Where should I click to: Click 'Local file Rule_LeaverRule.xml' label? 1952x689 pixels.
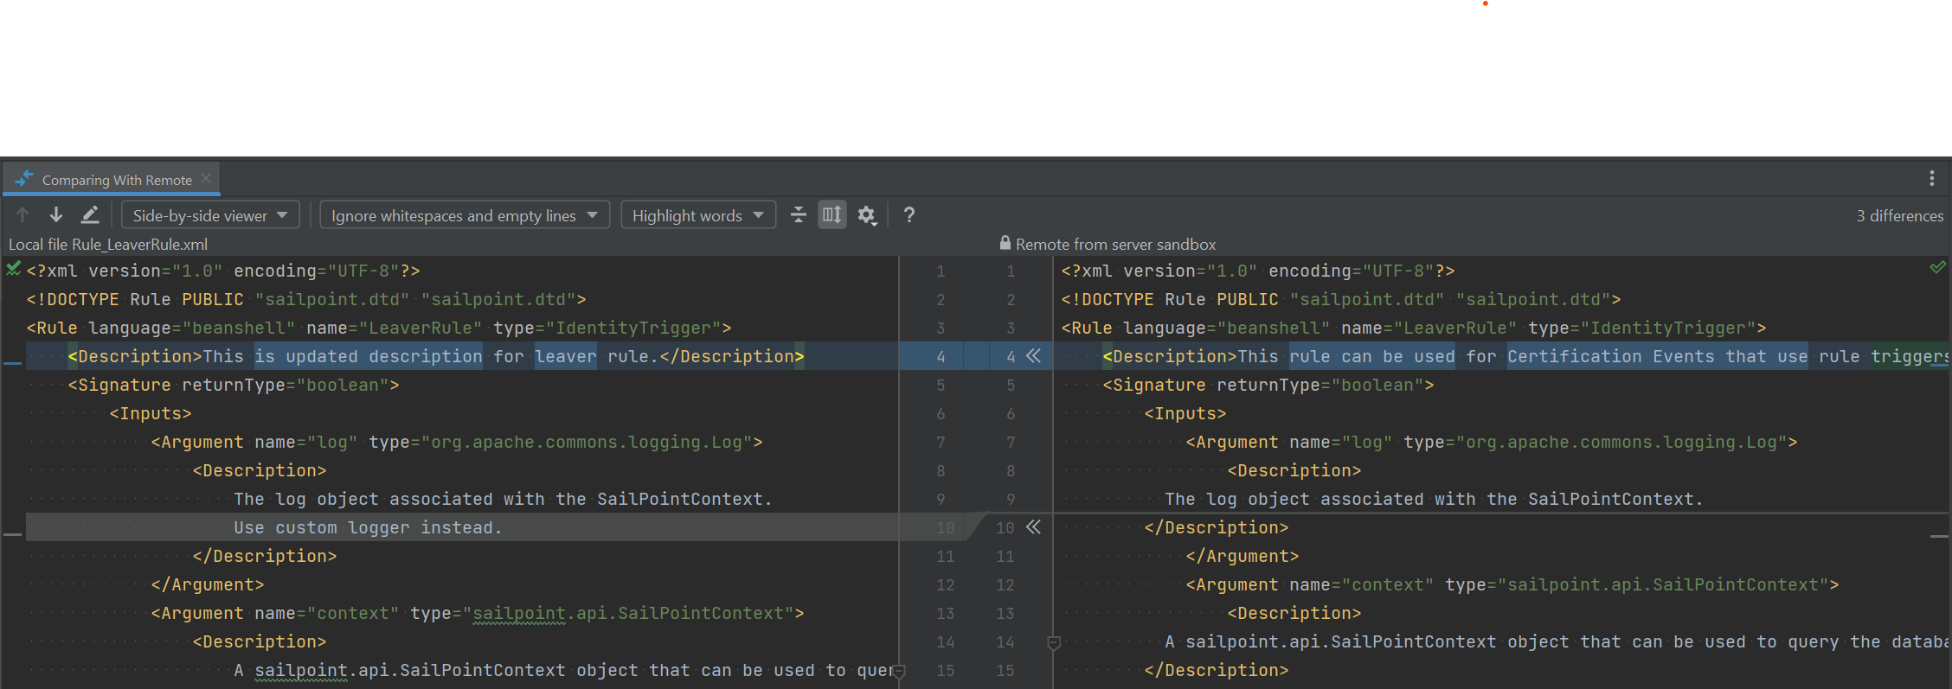pos(108,245)
